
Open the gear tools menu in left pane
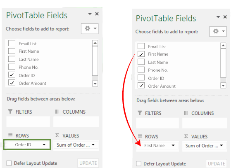point(90,29)
